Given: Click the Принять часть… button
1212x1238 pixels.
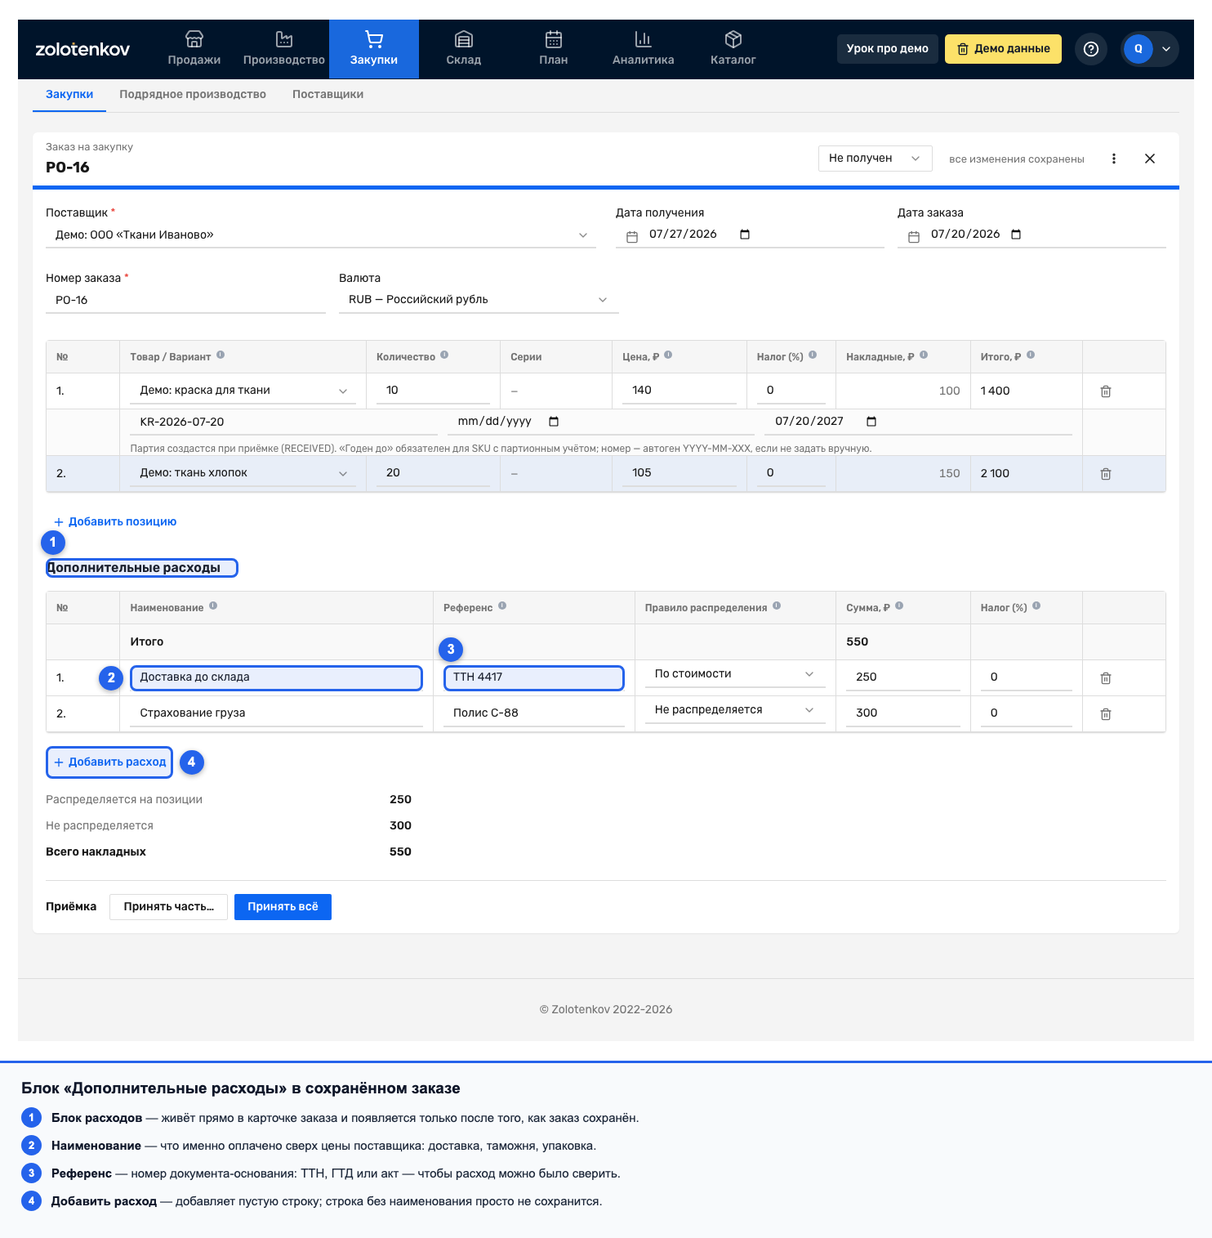Looking at the screenshot, I should click(168, 906).
